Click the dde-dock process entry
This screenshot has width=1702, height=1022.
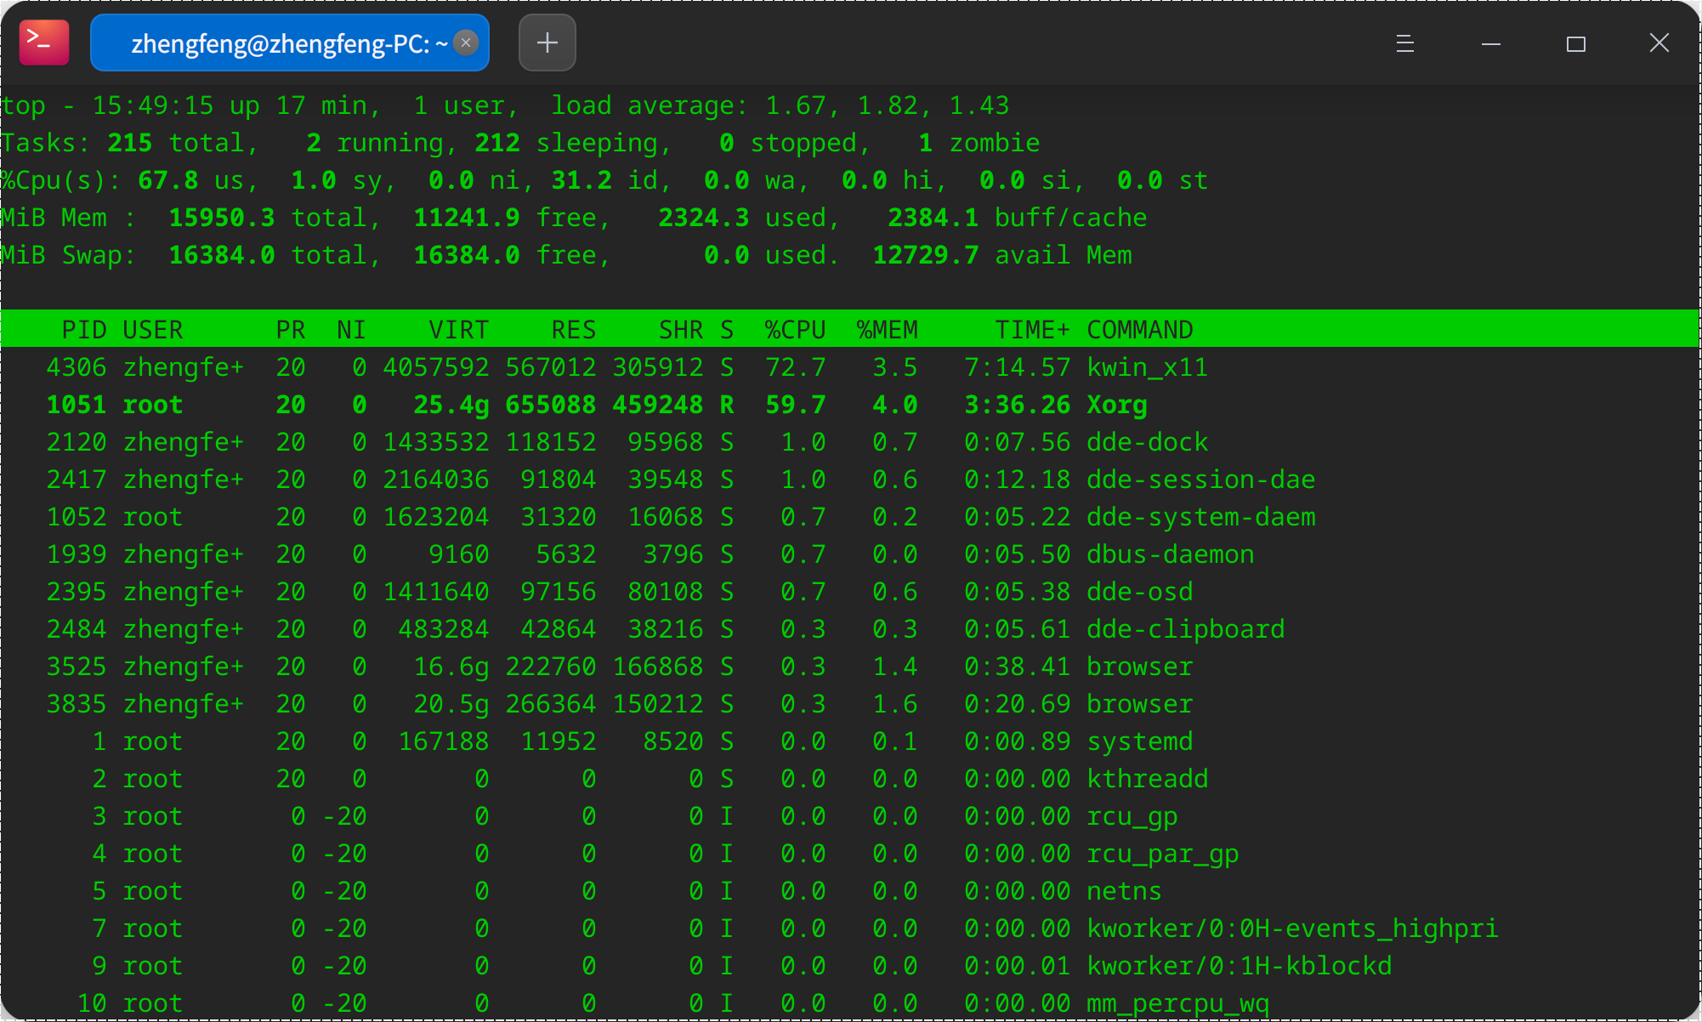[1147, 442]
